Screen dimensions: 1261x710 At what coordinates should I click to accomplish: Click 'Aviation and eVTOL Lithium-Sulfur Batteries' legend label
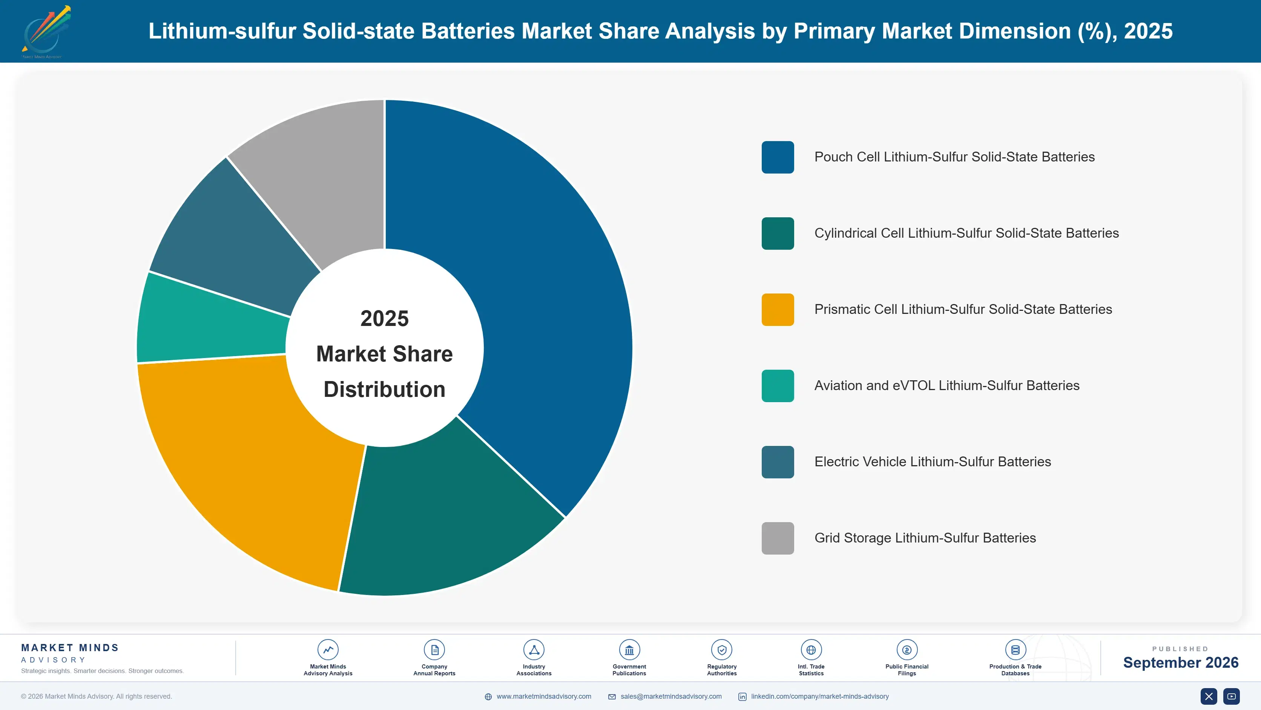[947, 386]
